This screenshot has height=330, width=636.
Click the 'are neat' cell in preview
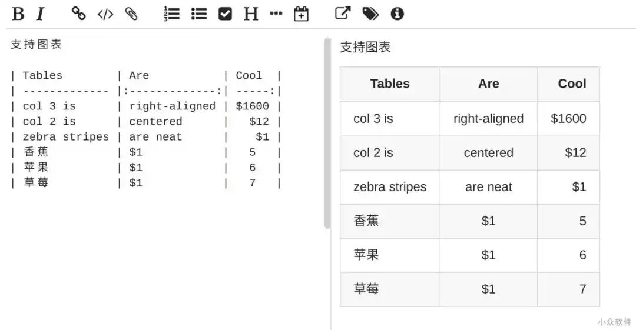(x=488, y=187)
